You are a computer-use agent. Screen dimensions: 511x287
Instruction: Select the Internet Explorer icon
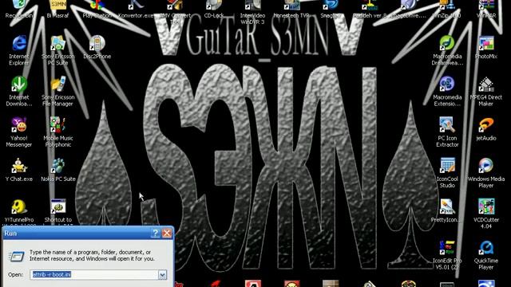click(x=19, y=50)
